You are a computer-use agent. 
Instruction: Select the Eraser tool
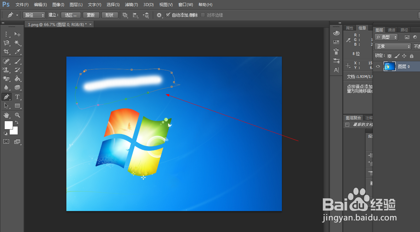click(x=6, y=79)
